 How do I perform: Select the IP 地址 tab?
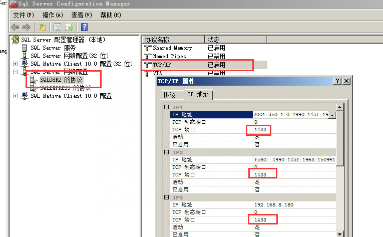click(198, 94)
